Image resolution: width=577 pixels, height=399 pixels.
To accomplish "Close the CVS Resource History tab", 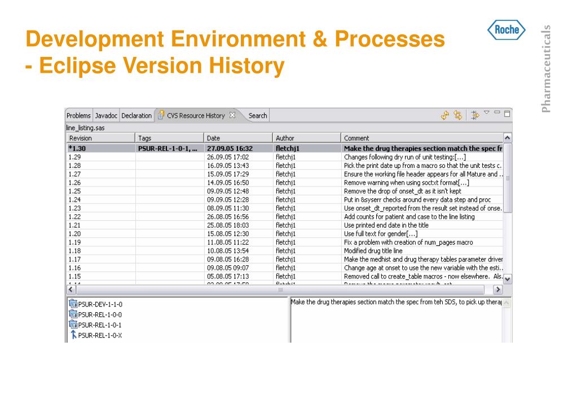I will pos(232,115).
